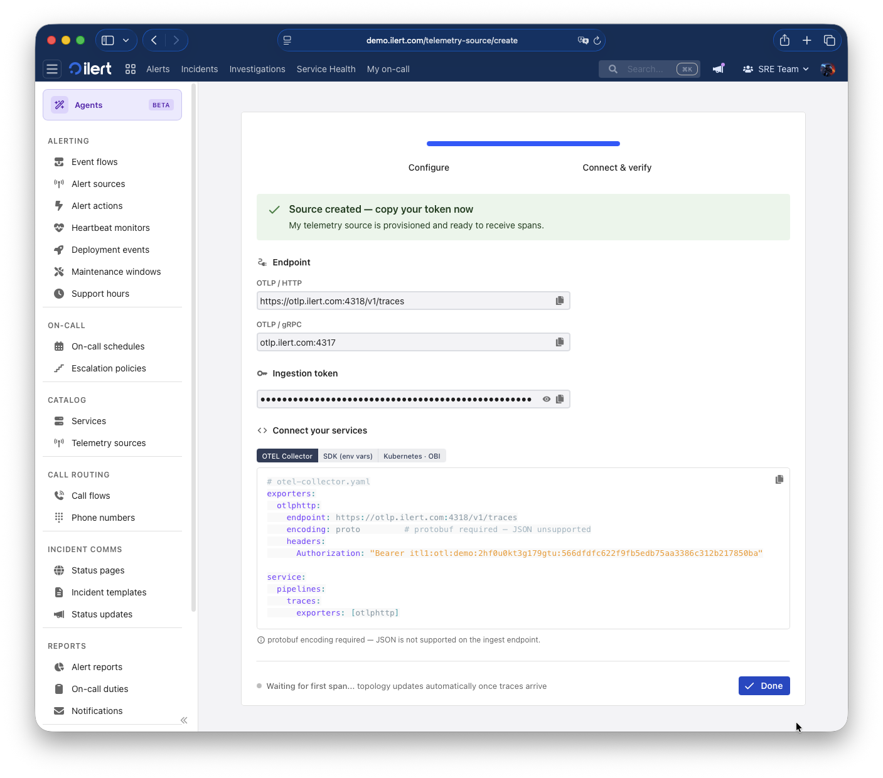
Task: Open On-call duties report
Action: (x=112, y=689)
